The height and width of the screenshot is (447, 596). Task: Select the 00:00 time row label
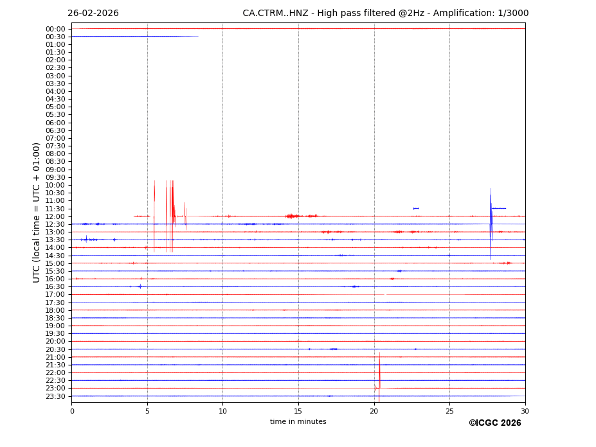click(55, 29)
